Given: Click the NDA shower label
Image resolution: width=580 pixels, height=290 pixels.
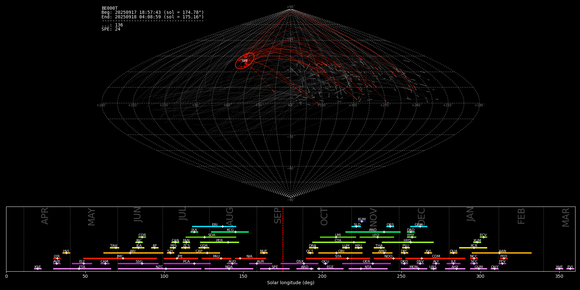Looking at the screenshot, I should tap(229, 267).
